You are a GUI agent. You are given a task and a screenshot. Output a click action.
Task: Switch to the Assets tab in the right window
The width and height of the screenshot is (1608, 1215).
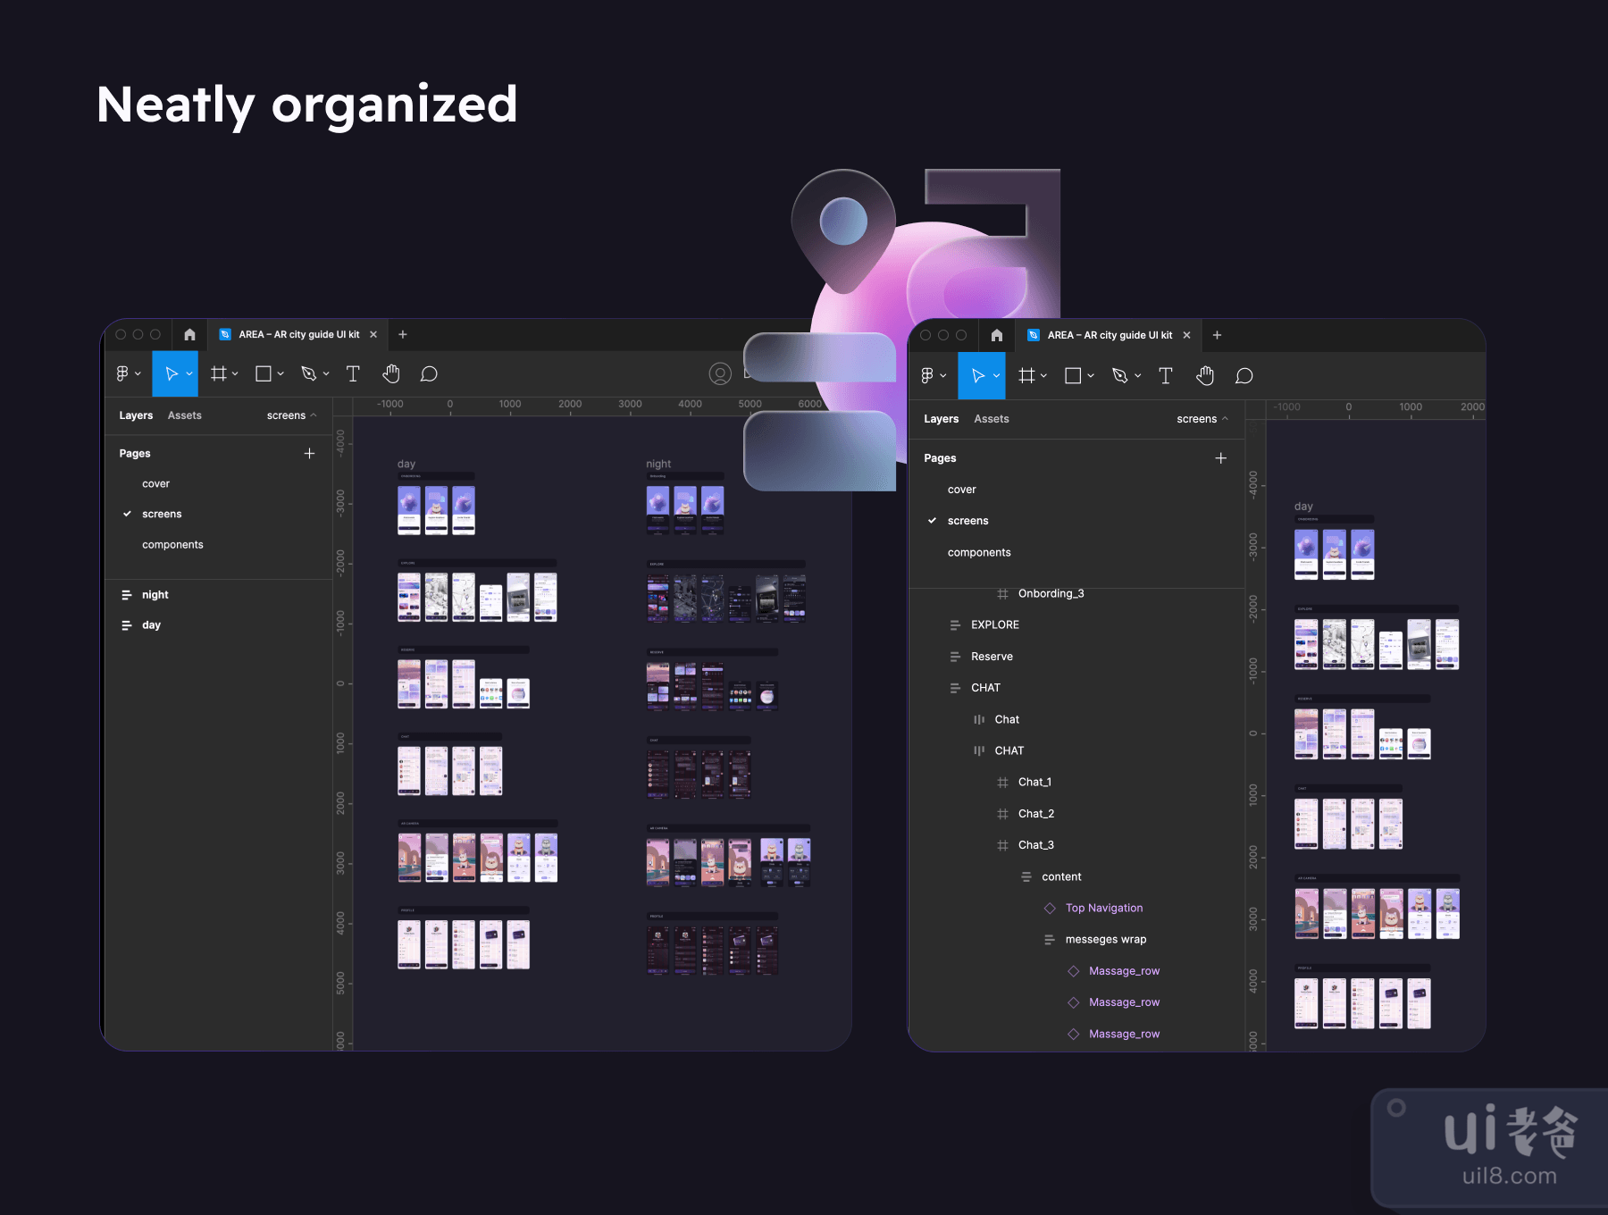pos(991,419)
